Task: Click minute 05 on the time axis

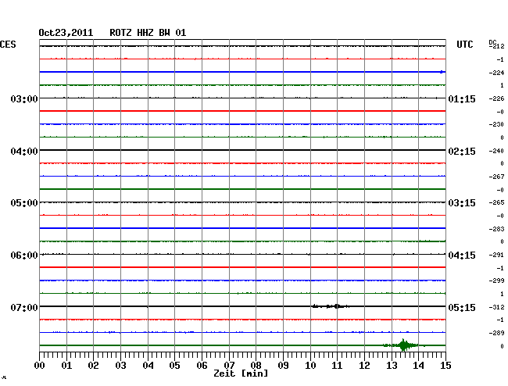Action: [x=174, y=366]
